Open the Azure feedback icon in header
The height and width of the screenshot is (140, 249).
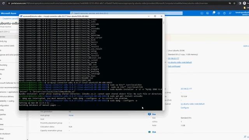(x=230, y=13)
